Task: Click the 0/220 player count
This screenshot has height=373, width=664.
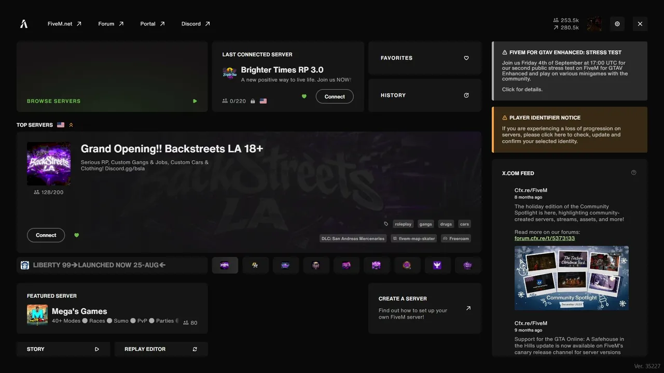Action: (234, 101)
